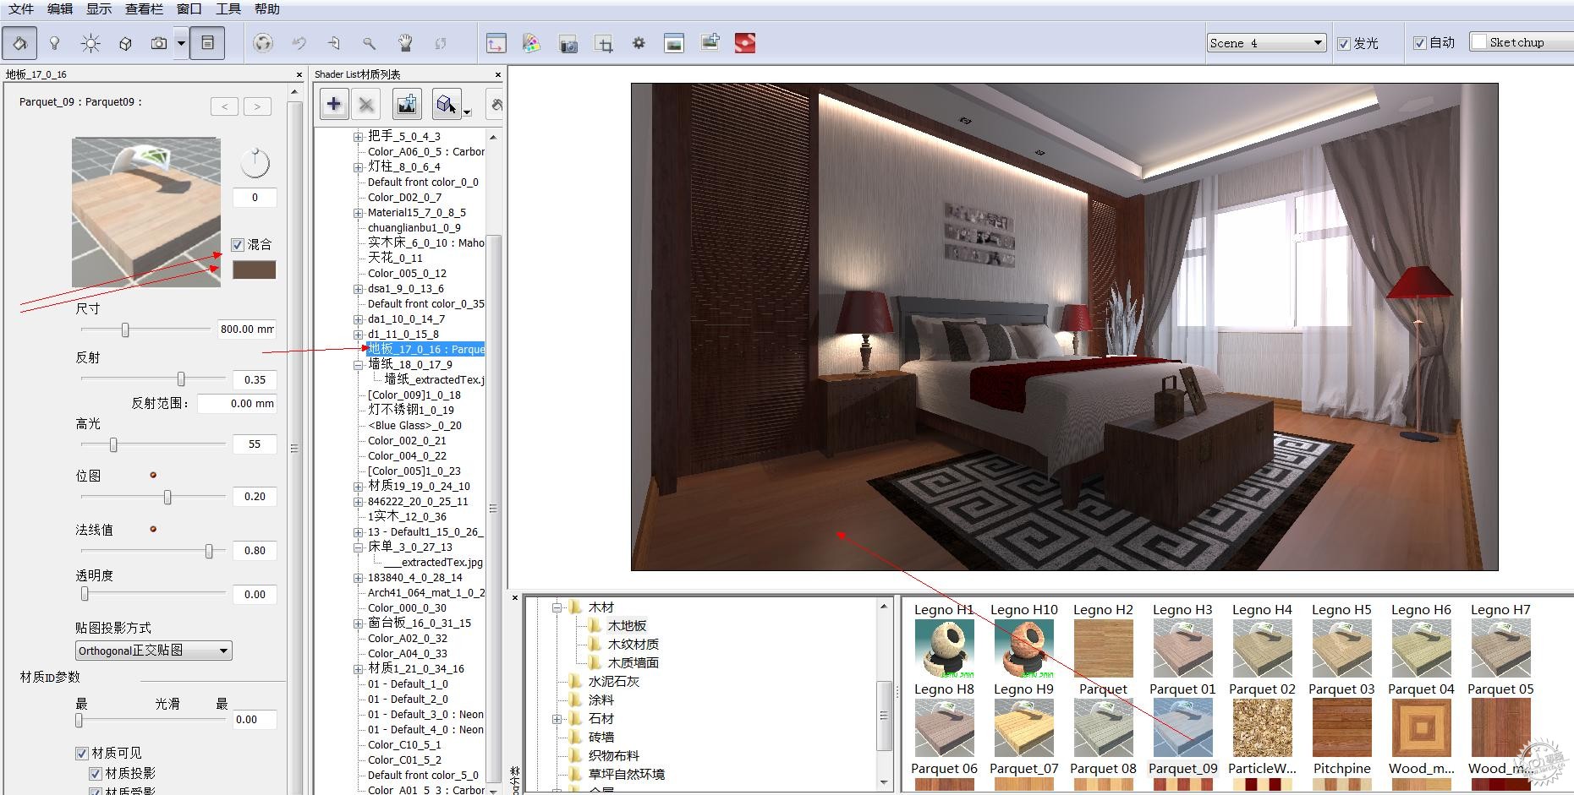
Task: Toggle the 混合 mix checkbox
Action: (x=238, y=245)
